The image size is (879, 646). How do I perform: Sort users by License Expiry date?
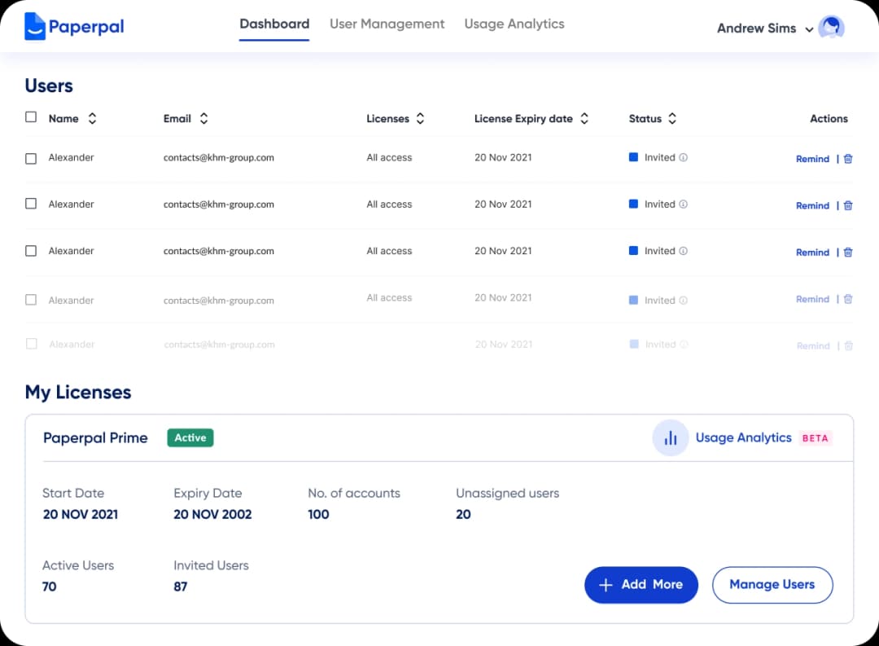pyautogui.click(x=584, y=119)
